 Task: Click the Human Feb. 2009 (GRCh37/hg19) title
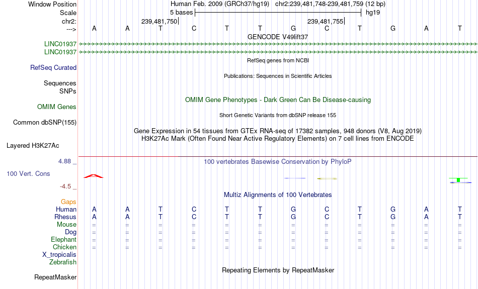tap(220, 4)
